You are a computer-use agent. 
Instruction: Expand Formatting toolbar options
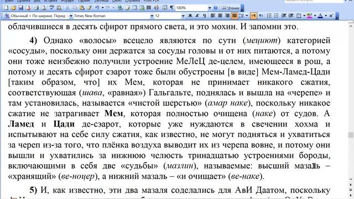click(337, 16)
